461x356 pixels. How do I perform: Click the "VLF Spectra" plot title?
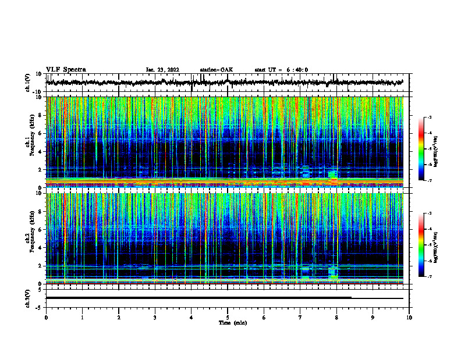coord(66,70)
